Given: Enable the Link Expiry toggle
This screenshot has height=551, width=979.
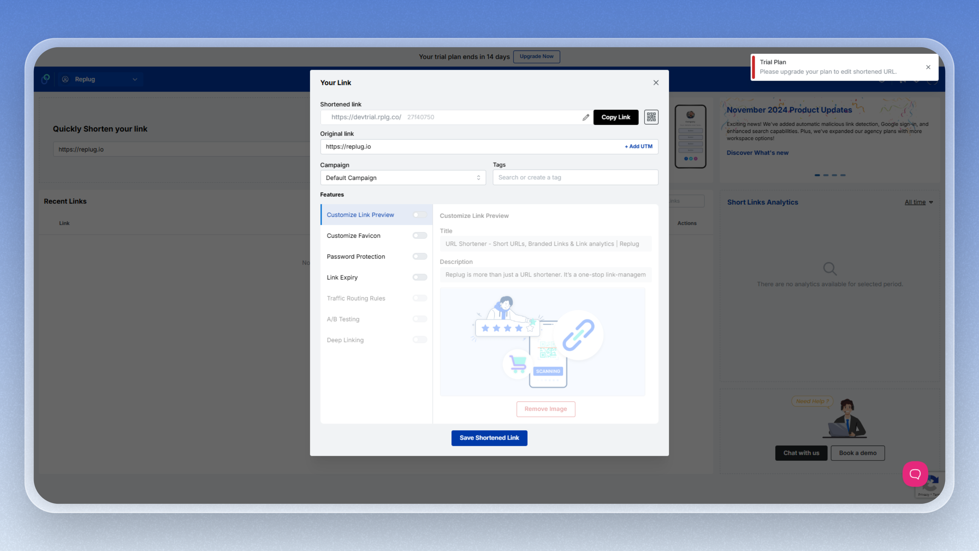Looking at the screenshot, I should (x=420, y=278).
